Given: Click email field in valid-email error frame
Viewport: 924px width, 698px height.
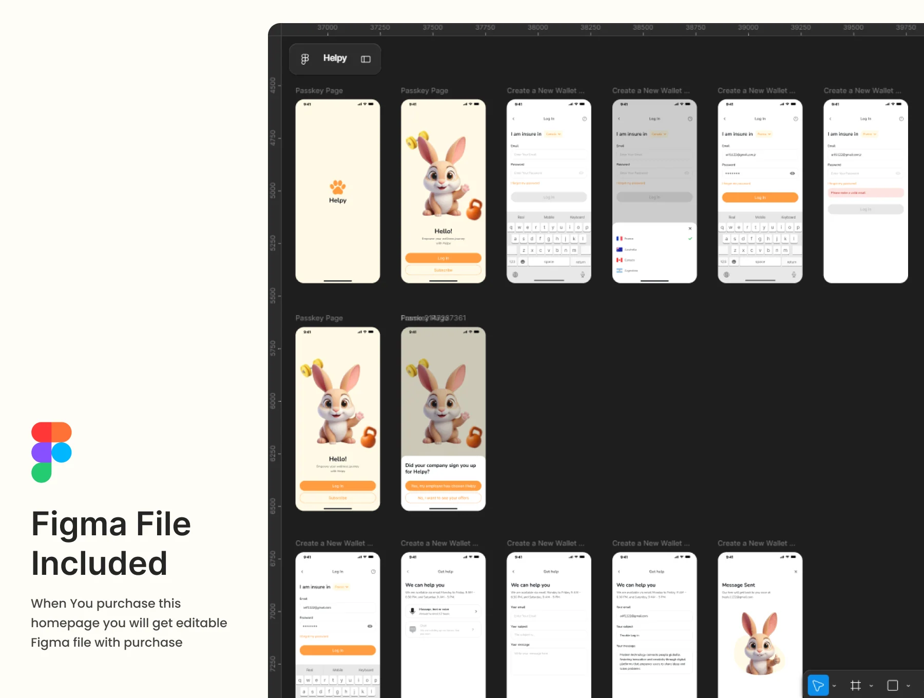Looking at the screenshot, I should [865, 154].
